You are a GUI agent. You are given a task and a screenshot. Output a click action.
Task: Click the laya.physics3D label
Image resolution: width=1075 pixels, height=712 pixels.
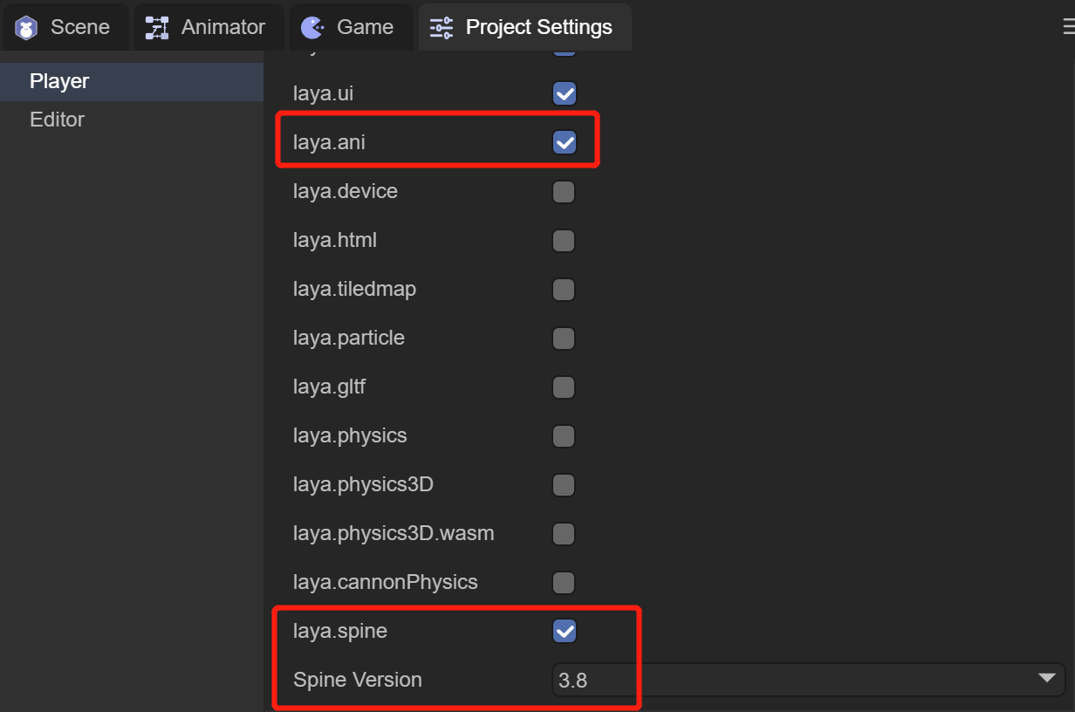pos(363,484)
